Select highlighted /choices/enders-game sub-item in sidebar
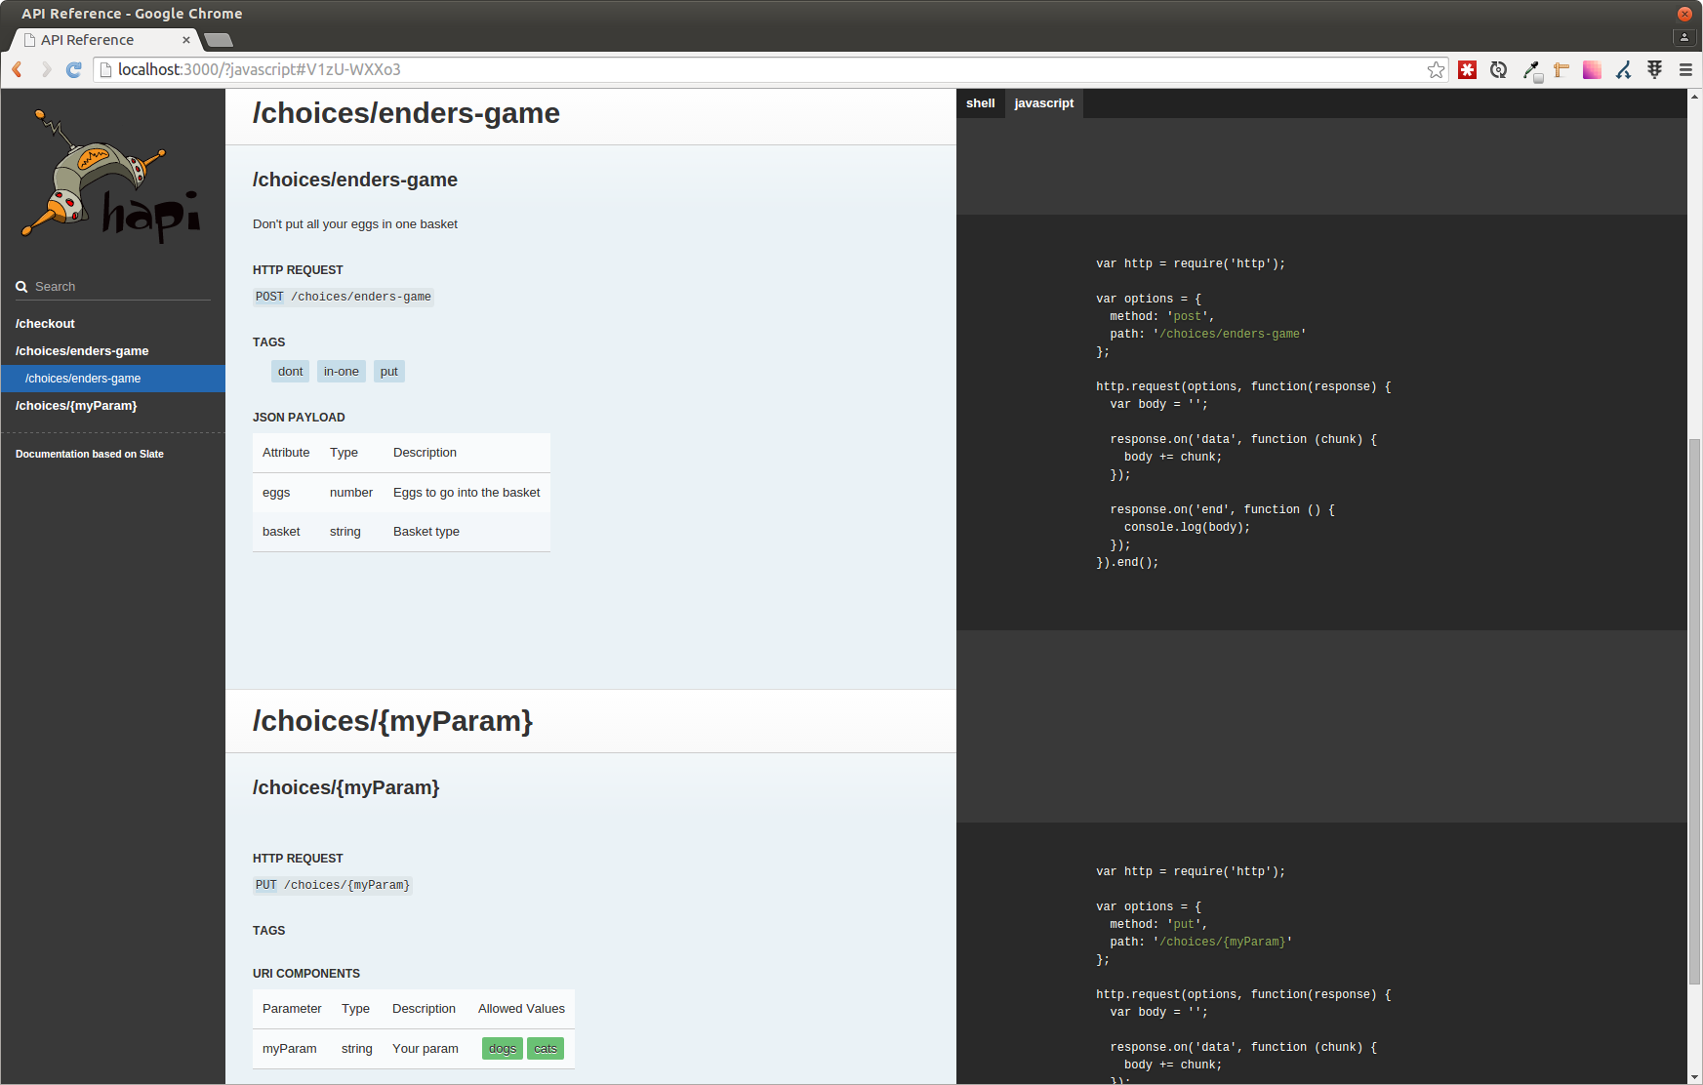This screenshot has height=1085, width=1703. [113, 379]
